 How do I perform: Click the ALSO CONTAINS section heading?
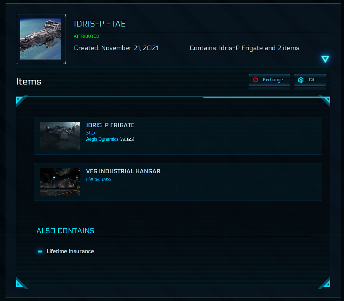coord(65,231)
